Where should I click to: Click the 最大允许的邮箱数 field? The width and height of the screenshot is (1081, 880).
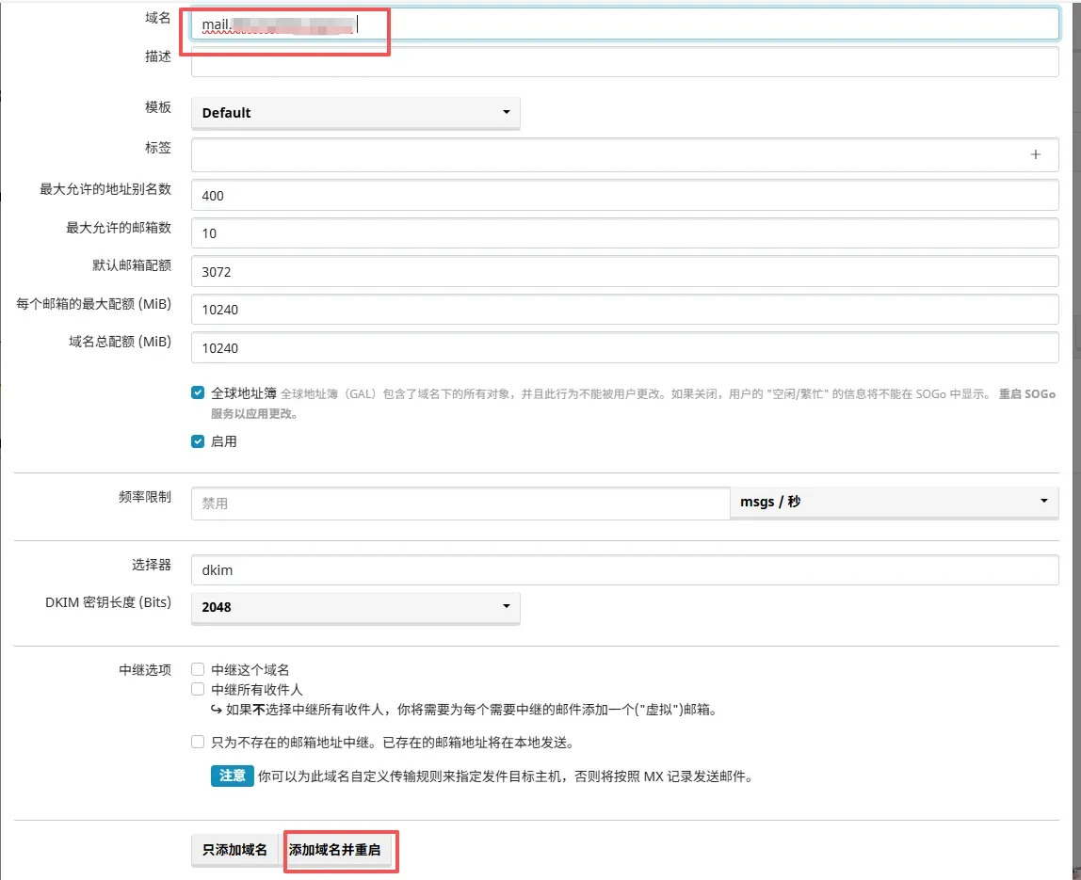pos(624,233)
